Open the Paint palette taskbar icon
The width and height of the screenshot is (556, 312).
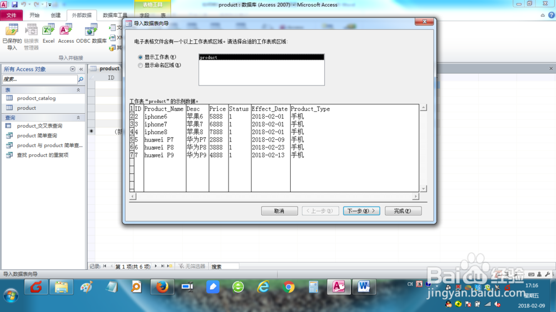pos(86,287)
